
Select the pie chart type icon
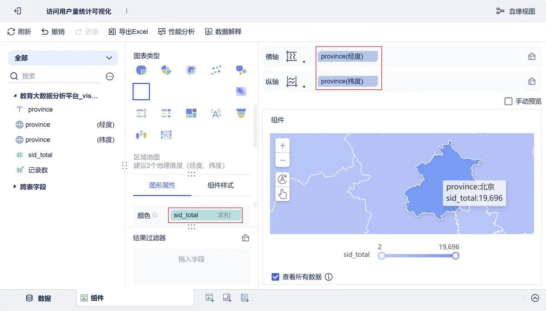click(141, 70)
